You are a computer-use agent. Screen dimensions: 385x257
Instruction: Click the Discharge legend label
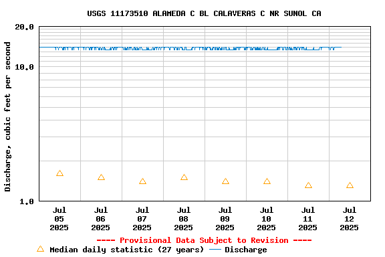246,250
